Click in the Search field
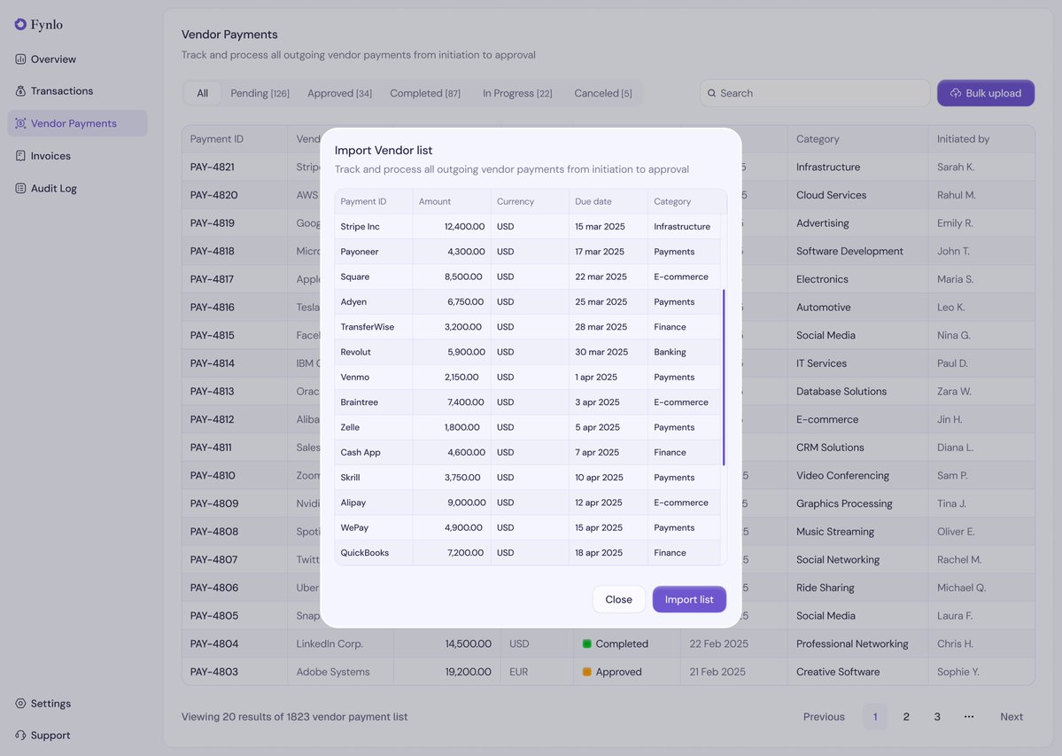 click(x=815, y=93)
